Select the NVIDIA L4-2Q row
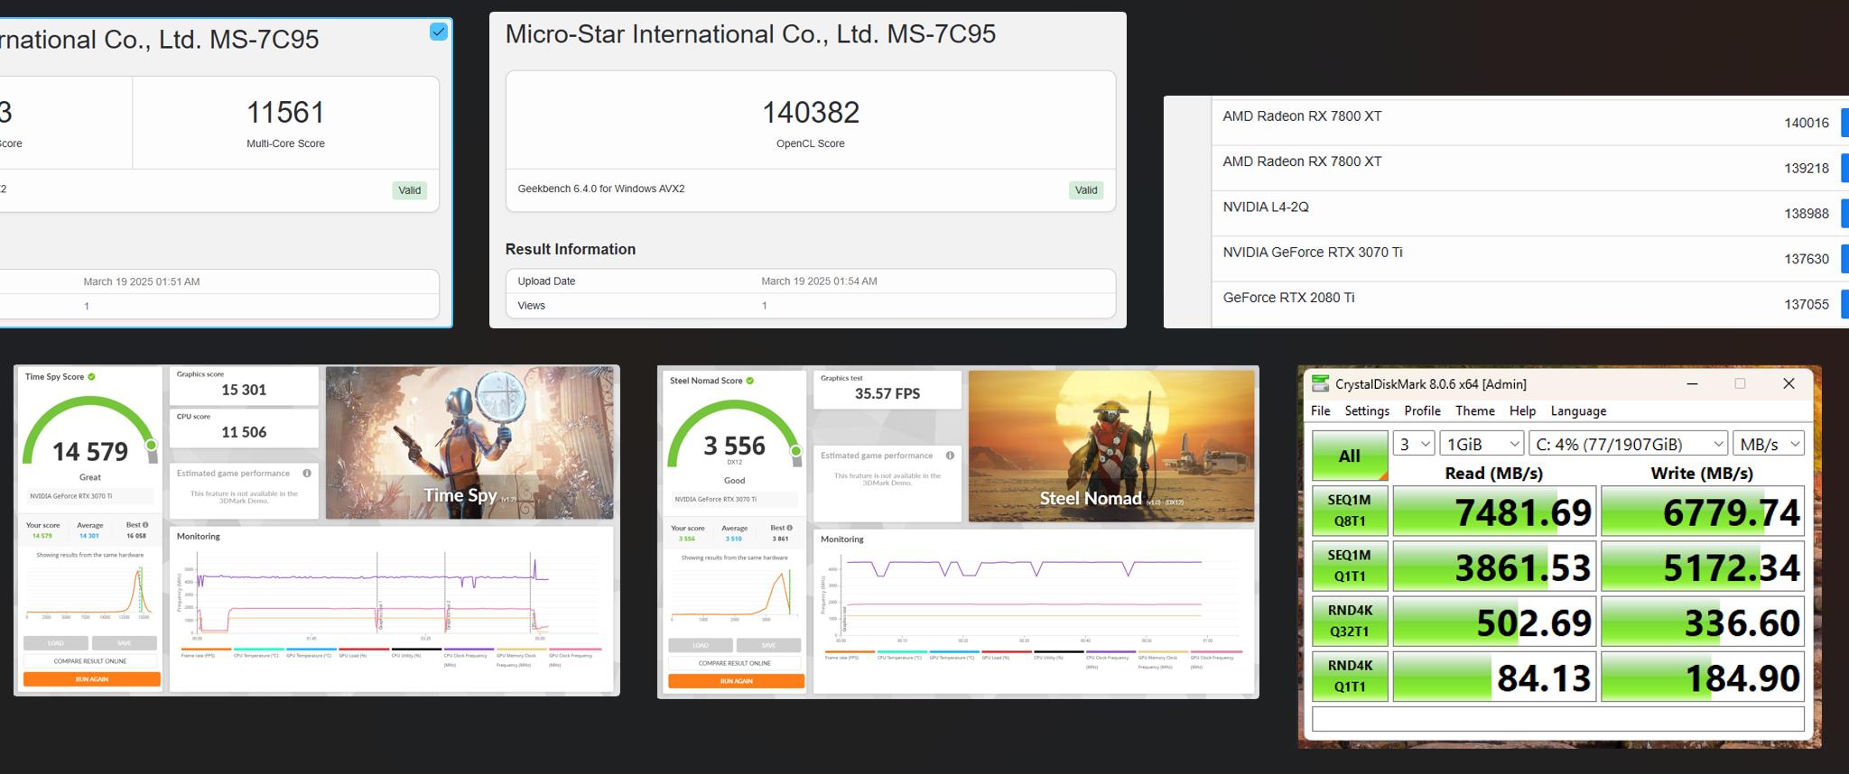 point(1530,214)
